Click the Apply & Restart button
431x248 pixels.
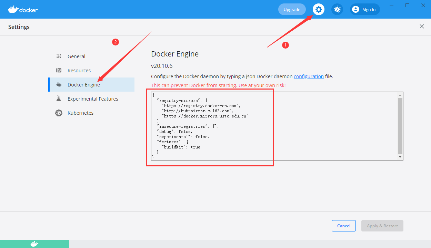coord(382,226)
